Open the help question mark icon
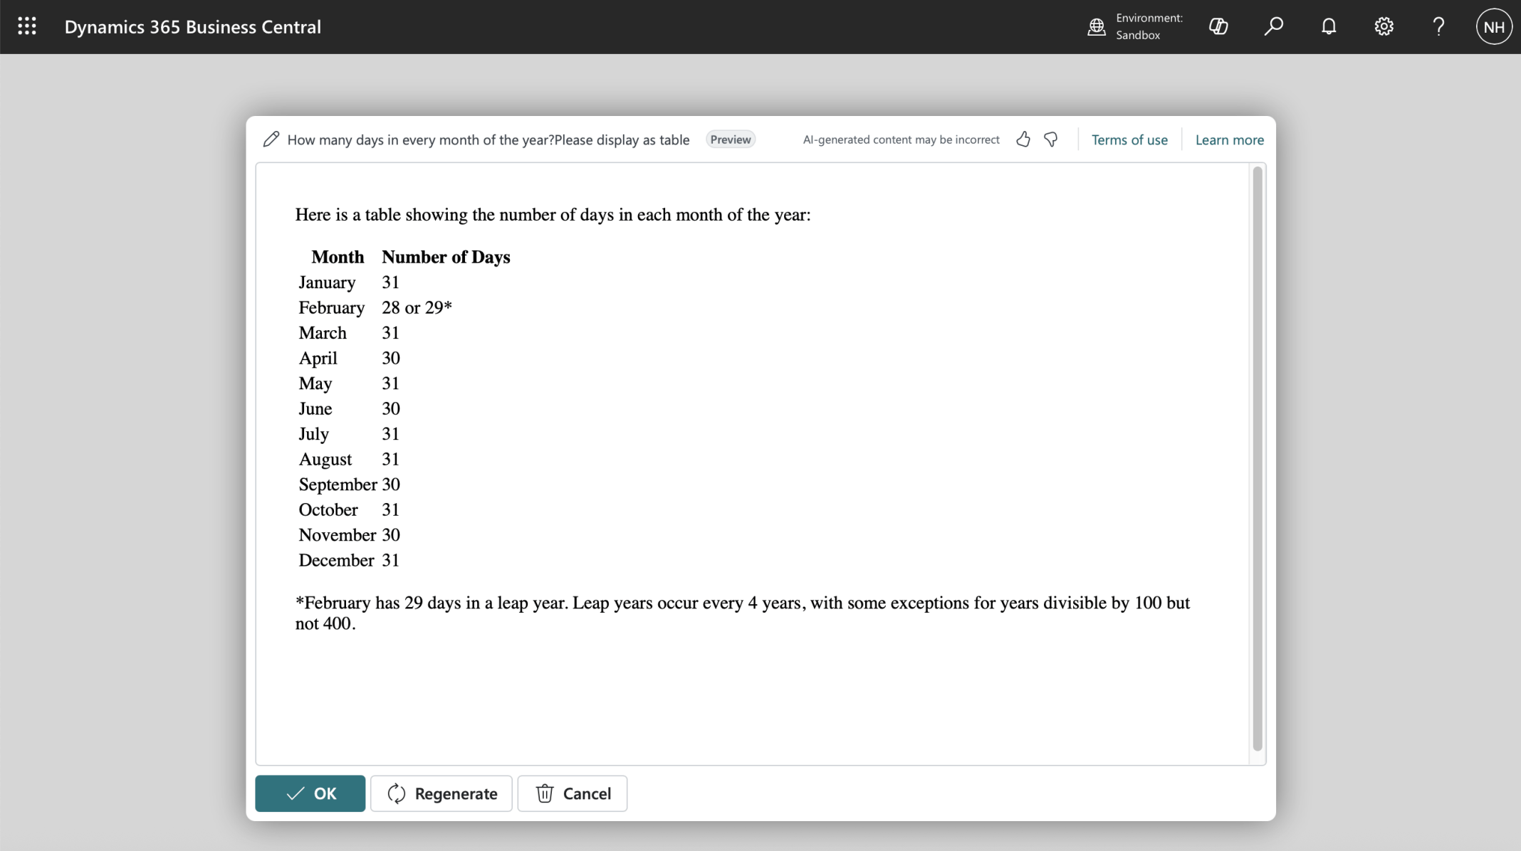The height and width of the screenshot is (851, 1521). pyautogui.click(x=1438, y=26)
